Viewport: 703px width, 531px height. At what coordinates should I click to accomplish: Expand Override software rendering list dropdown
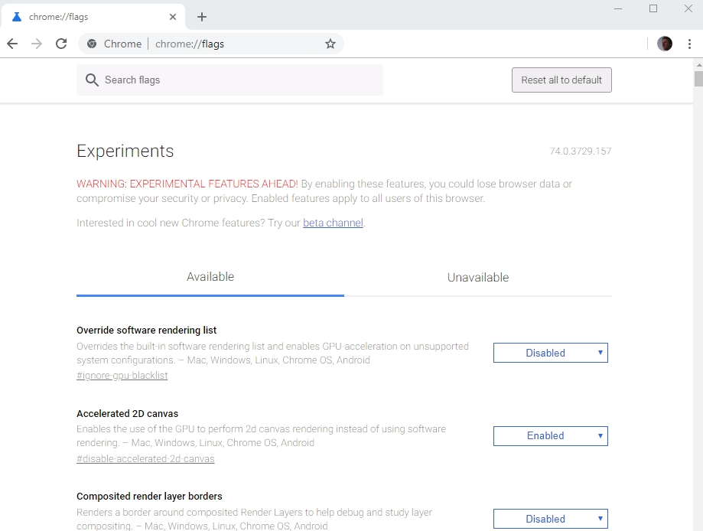tap(550, 353)
